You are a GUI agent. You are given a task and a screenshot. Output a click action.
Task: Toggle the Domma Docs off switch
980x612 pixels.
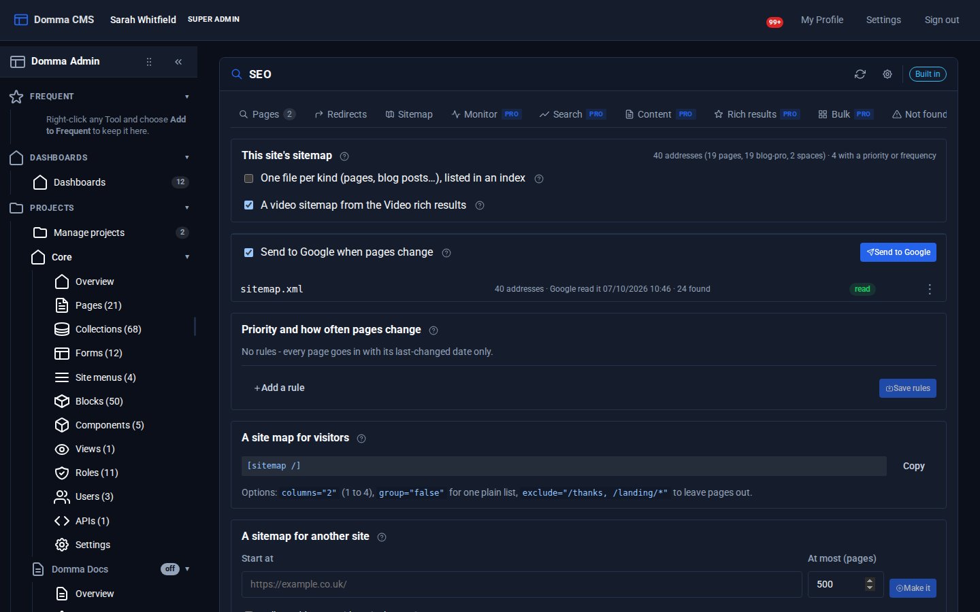point(170,569)
